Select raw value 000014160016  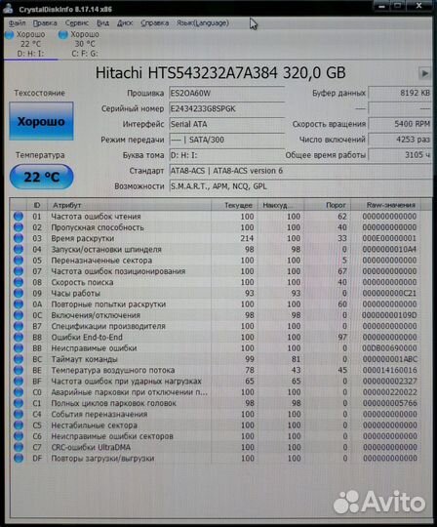coord(389,370)
